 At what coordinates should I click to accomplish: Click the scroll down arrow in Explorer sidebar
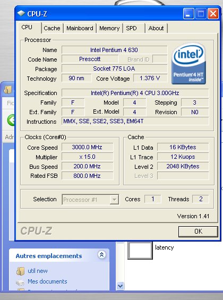pos(120,286)
